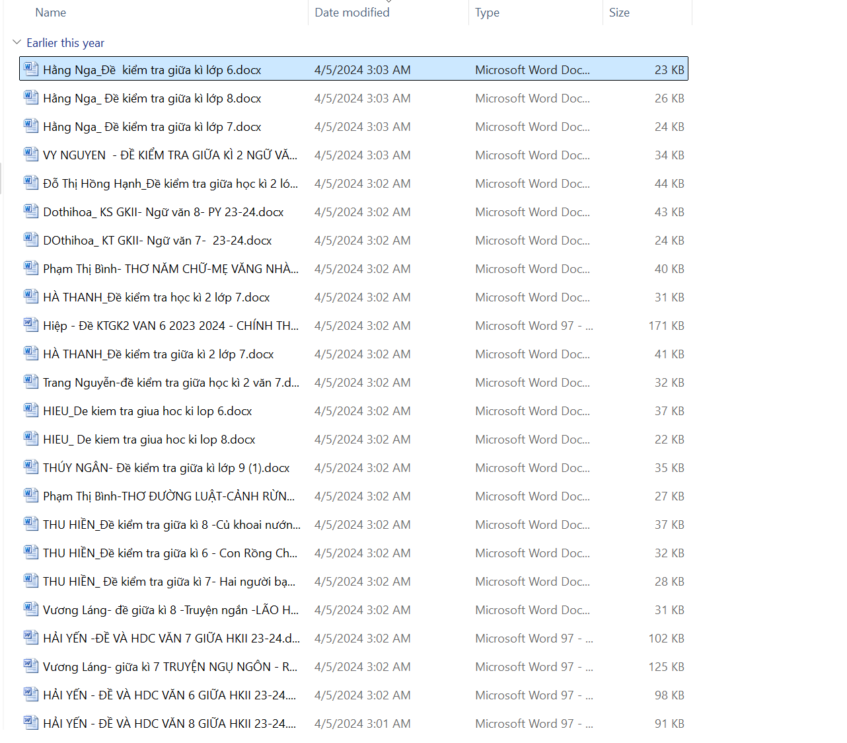Click the 4/5/2024 3:01 AM date cell
This screenshot has height=743, width=847.
click(x=362, y=724)
